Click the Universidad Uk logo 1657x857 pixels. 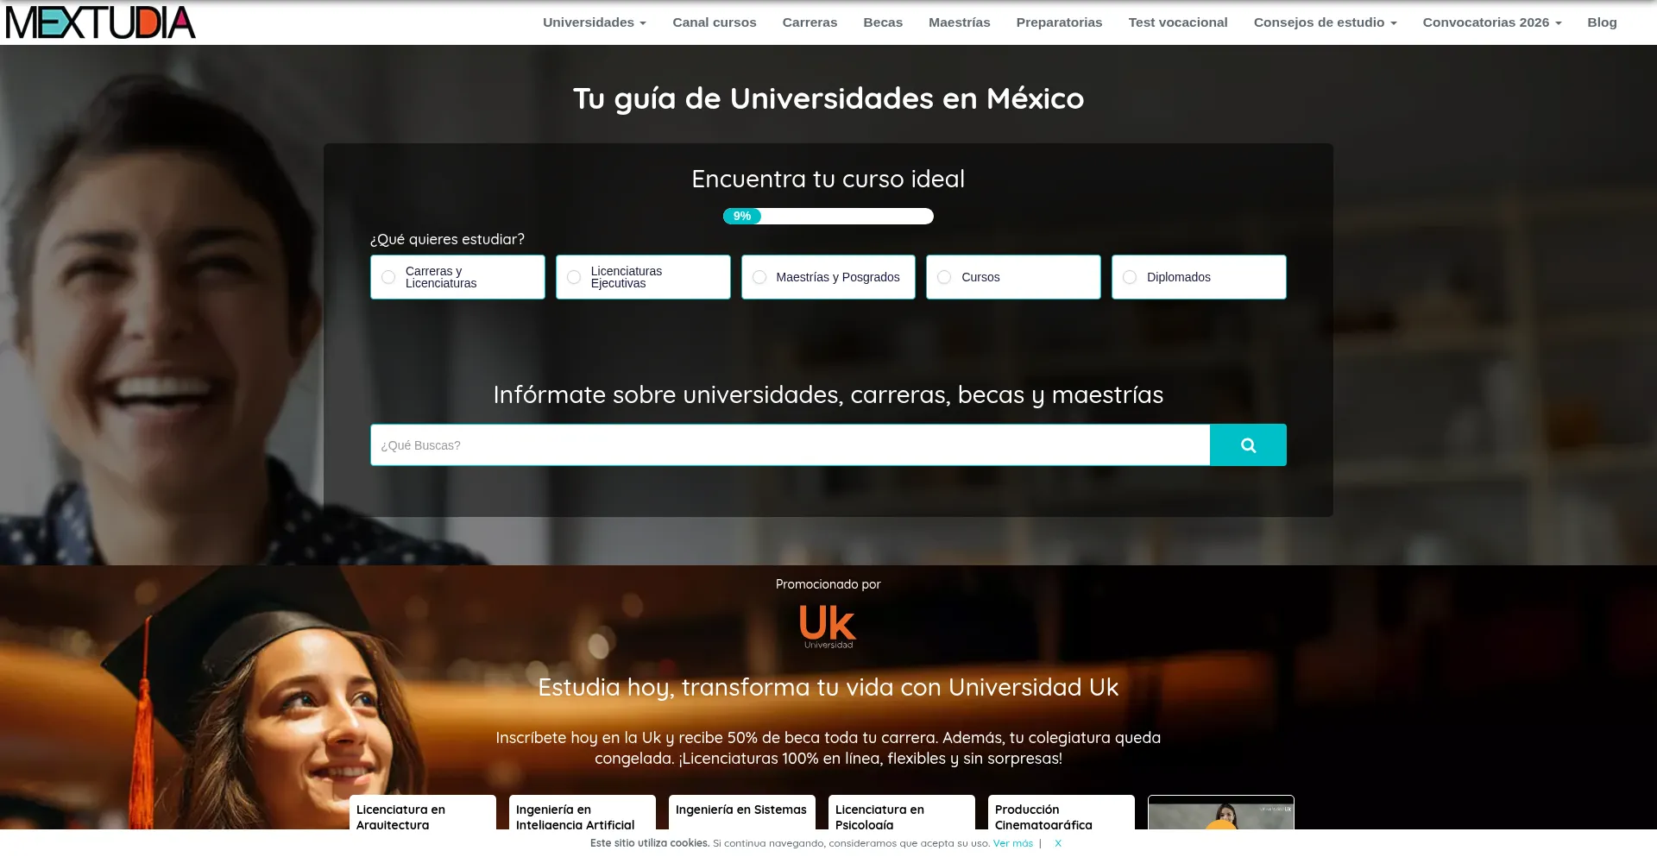pyautogui.click(x=828, y=627)
